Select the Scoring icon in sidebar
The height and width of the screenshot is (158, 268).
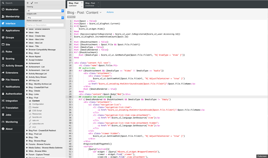coord(3,58)
